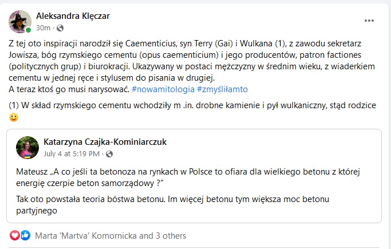The width and height of the screenshot is (391, 249).
Task: Click the shared post's second paragraph about bóstwa betonu
Action: coord(172,205)
